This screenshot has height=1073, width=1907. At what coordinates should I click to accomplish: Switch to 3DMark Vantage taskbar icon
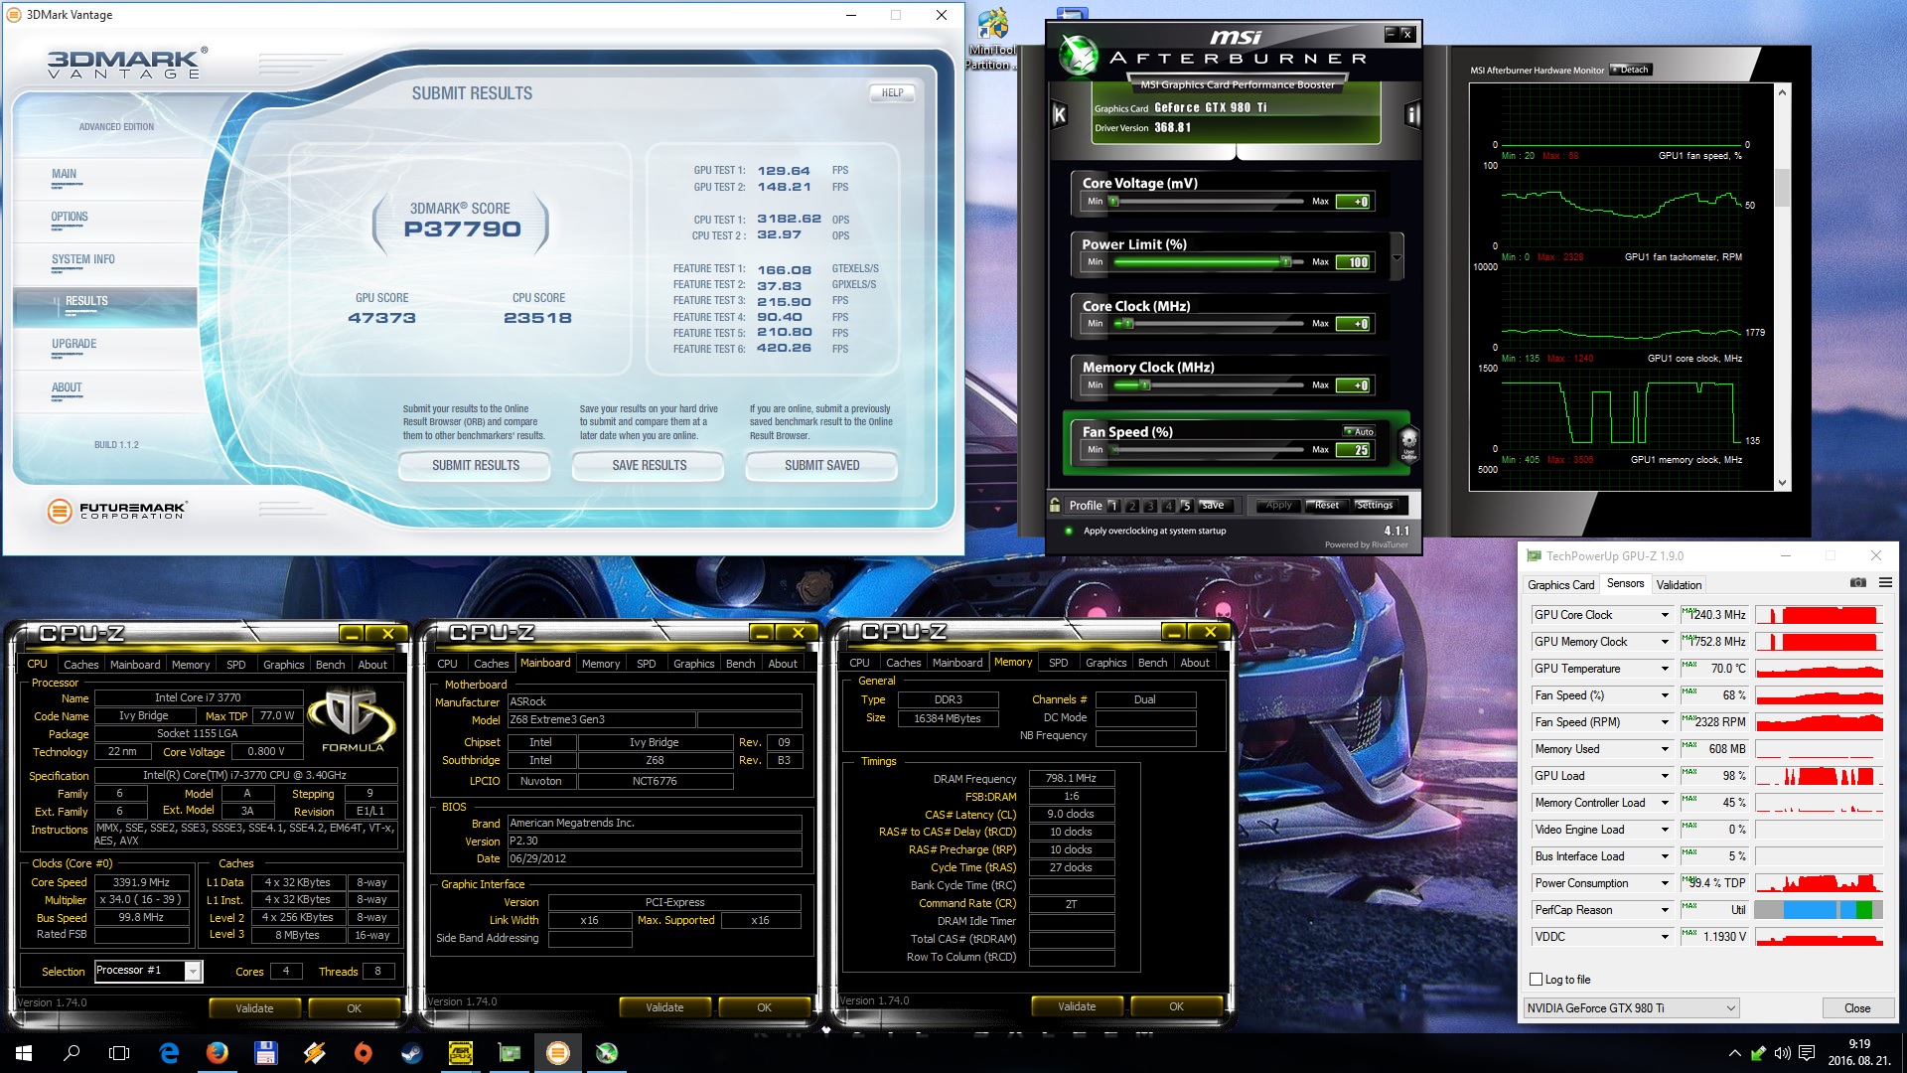558,1052
